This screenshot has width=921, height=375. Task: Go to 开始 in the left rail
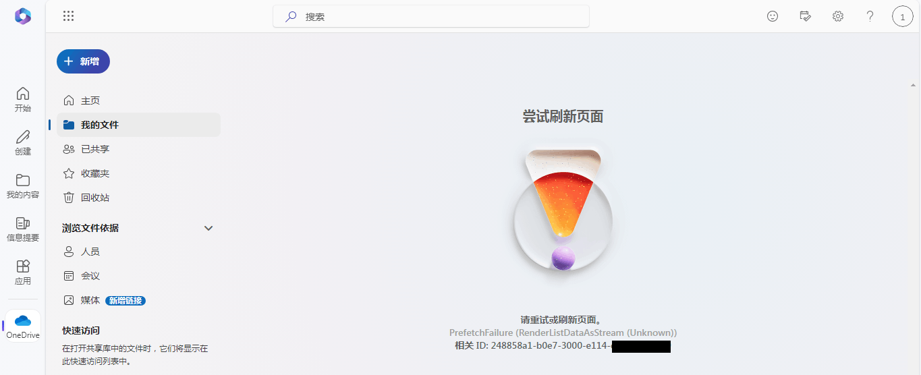(23, 99)
